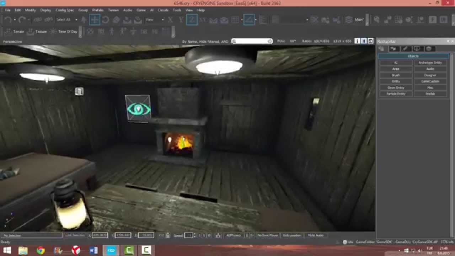Image resolution: width=455 pixels, height=256 pixels.
Task: Open the Clouds menu
Action: point(163,10)
